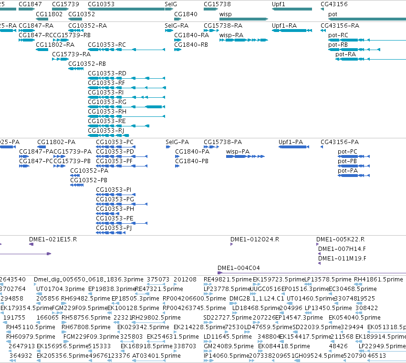
Task: Select clone DME1-005K22.R label
Action: (x=341, y=239)
